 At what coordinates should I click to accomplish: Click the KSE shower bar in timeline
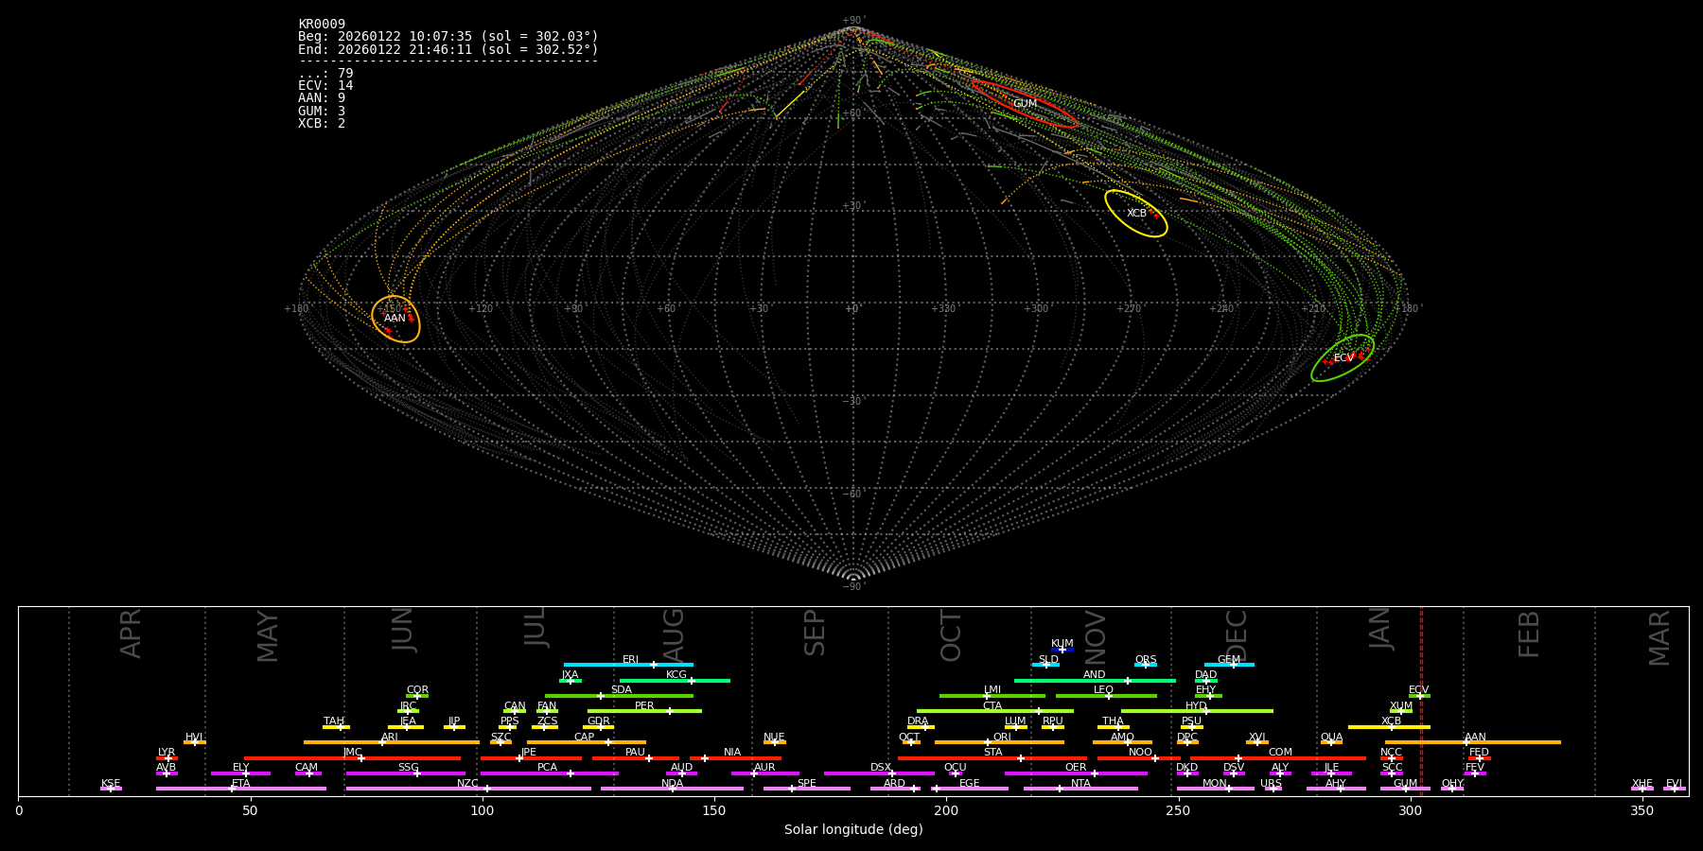111,789
